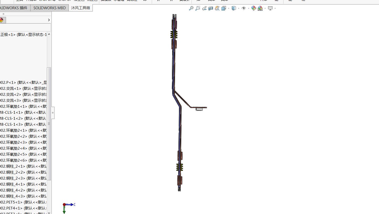Select the 002.铜柱_4<3> component
This screenshot has height=214, width=379.
pyautogui.click(x=23, y=196)
